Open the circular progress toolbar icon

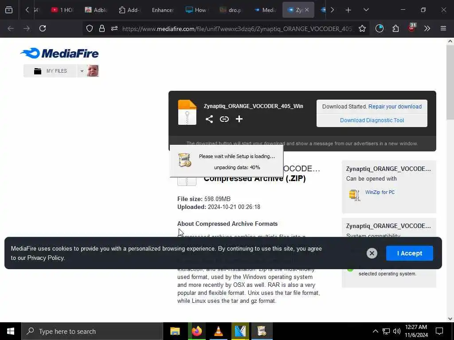(380, 28)
